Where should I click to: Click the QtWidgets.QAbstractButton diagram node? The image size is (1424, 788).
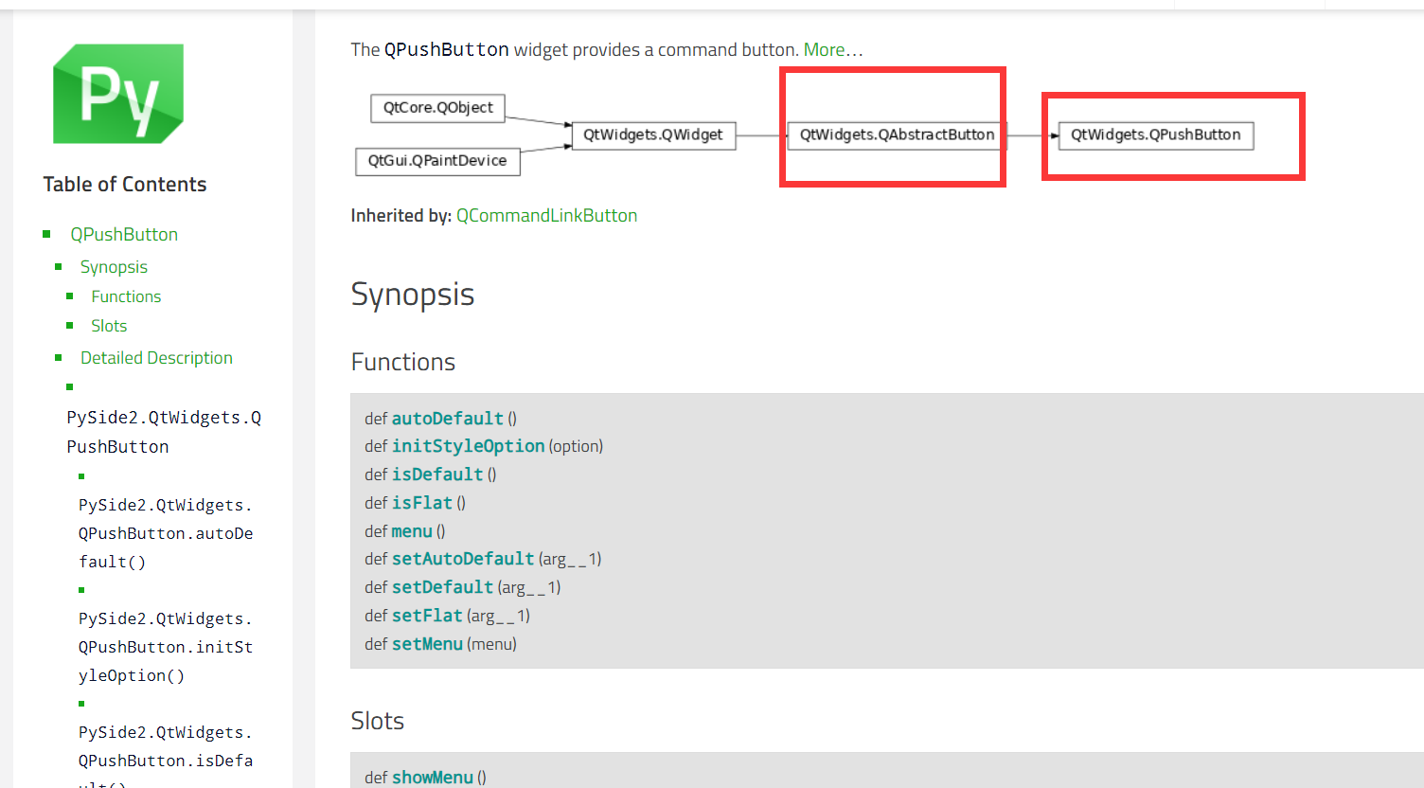tap(897, 135)
